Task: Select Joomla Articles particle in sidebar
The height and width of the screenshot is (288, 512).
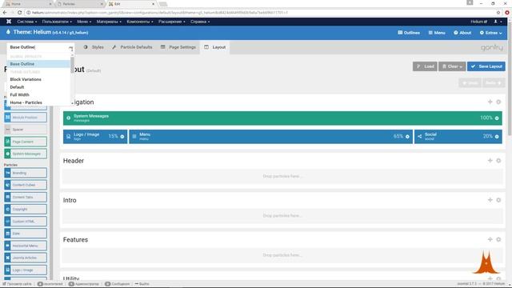Action: 26,258
